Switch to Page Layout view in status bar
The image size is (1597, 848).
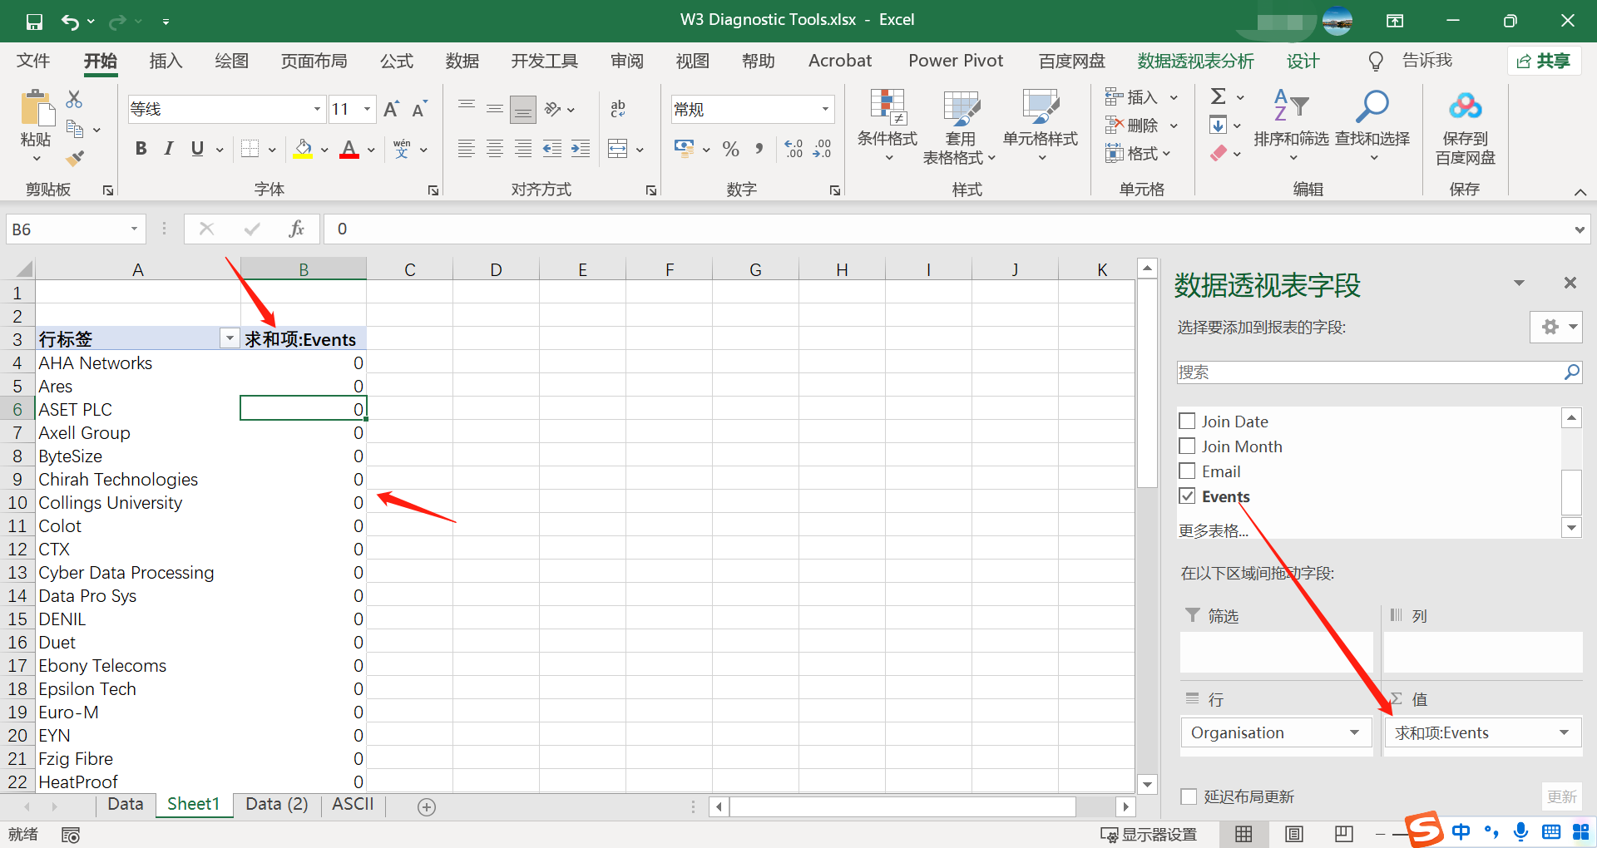(1294, 834)
